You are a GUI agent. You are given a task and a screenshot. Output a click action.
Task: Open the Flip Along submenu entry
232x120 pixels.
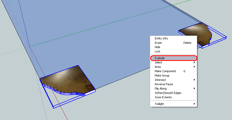[173, 89]
